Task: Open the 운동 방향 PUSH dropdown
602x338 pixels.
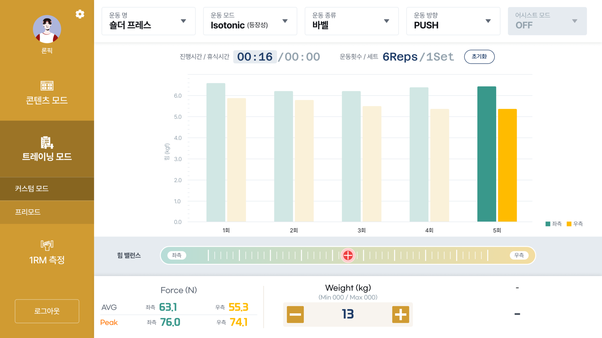Action: (453, 21)
